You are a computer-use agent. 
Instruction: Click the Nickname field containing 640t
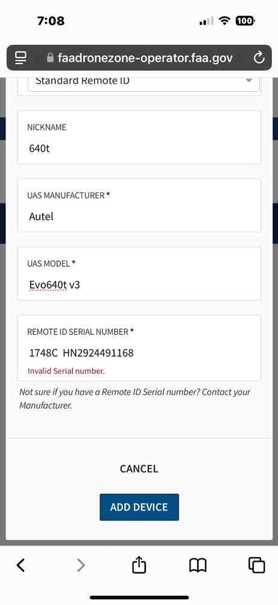(139, 137)
